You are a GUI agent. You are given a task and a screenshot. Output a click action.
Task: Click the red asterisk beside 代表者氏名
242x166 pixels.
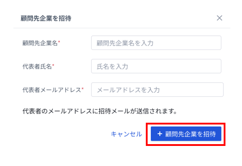pos(53,65)
